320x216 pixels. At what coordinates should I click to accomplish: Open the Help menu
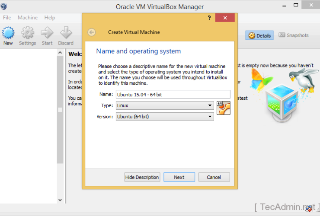tap(50, 18)
